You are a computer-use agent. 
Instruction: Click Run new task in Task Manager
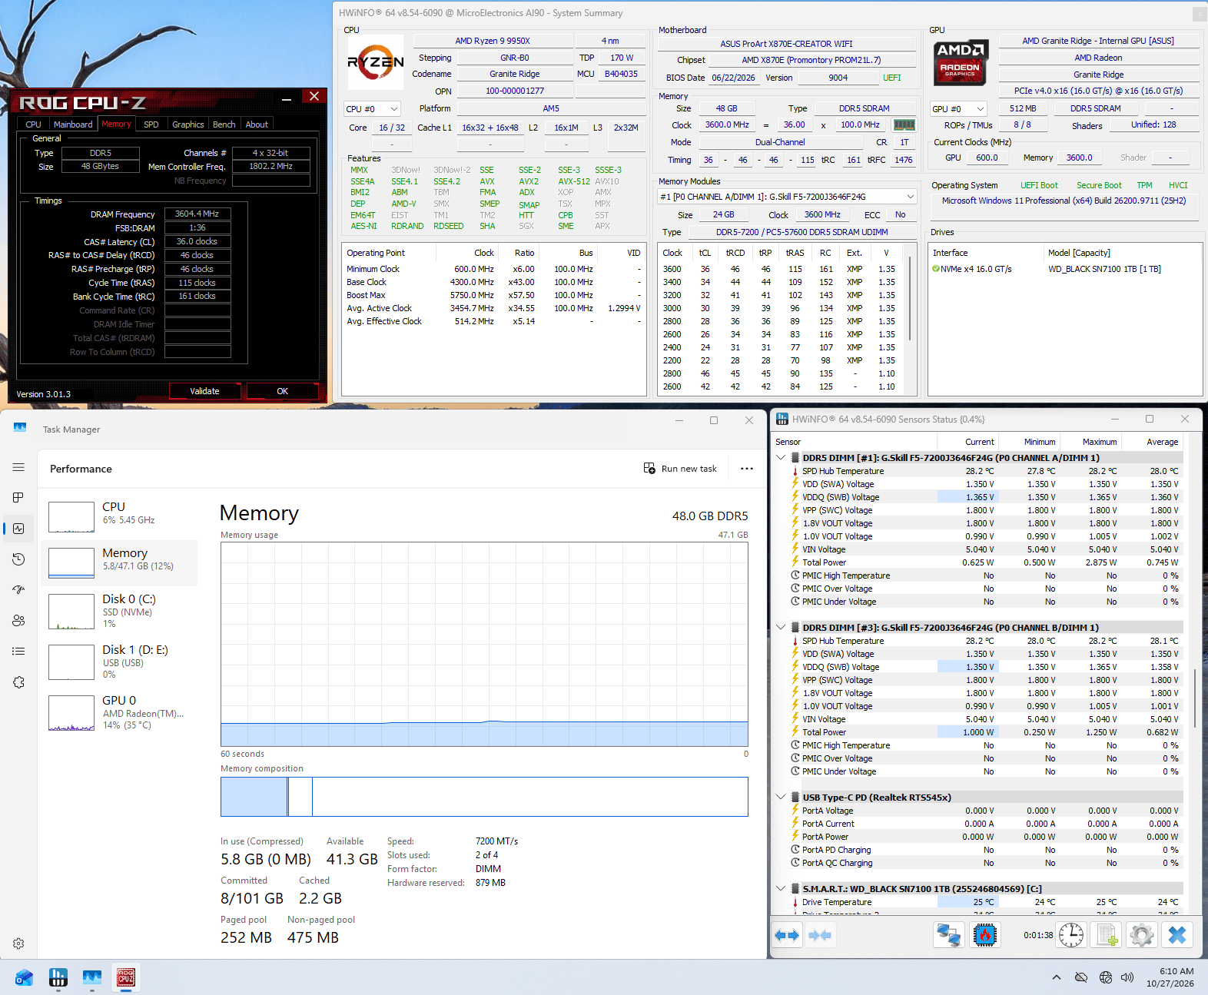click(680, 469)
